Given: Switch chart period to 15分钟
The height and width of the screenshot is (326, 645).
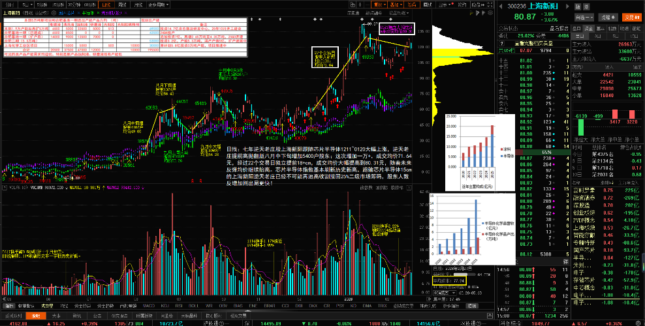Looking at the screenshot, I should tap(58, 5).
